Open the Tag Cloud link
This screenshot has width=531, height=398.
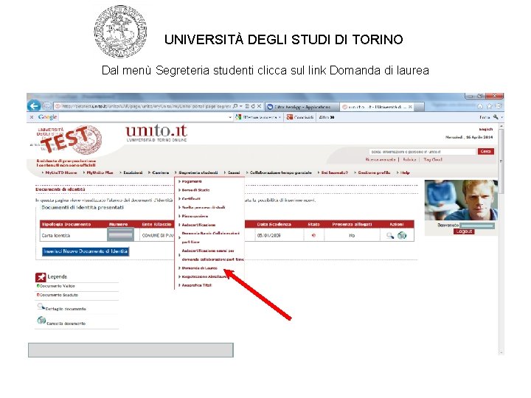point(433,159)
